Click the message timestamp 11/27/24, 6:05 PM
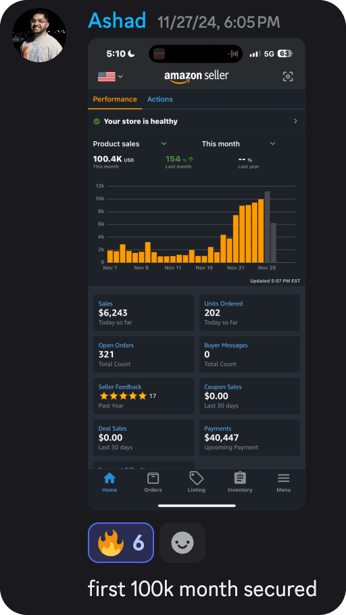Screen dimensions: 346x615 [x=219, y=22]
